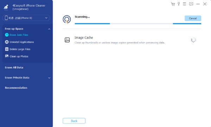Open the Recommendation sidebar item

pos(16,88)
